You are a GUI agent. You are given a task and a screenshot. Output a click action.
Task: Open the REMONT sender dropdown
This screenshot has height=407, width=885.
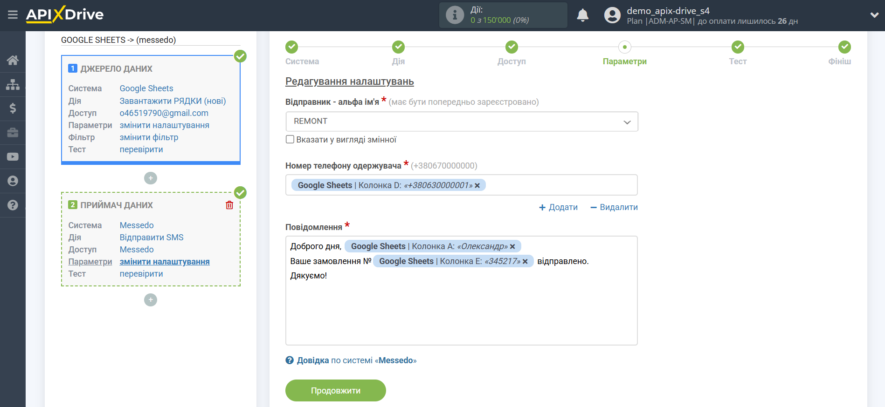click(x=462, y=122)
